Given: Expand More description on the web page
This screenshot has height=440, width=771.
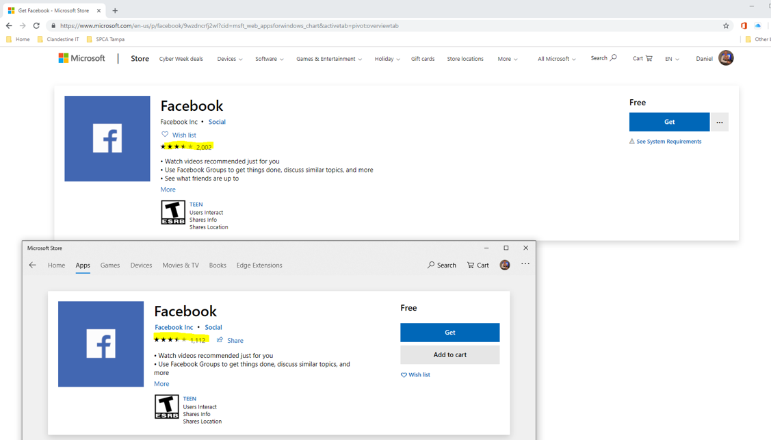Looking at the screenshot, I should click(168, 190).
